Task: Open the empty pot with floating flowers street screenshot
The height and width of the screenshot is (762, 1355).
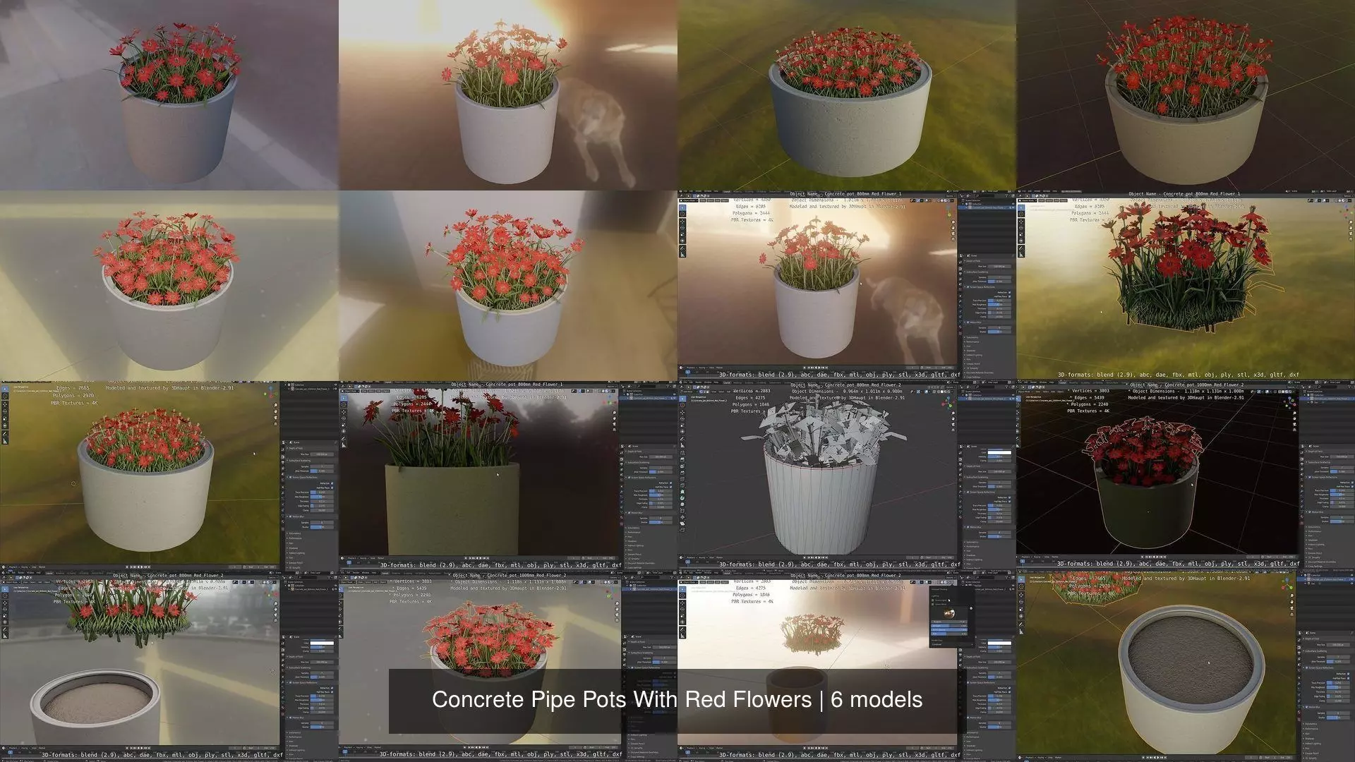Action: (169, 667)
